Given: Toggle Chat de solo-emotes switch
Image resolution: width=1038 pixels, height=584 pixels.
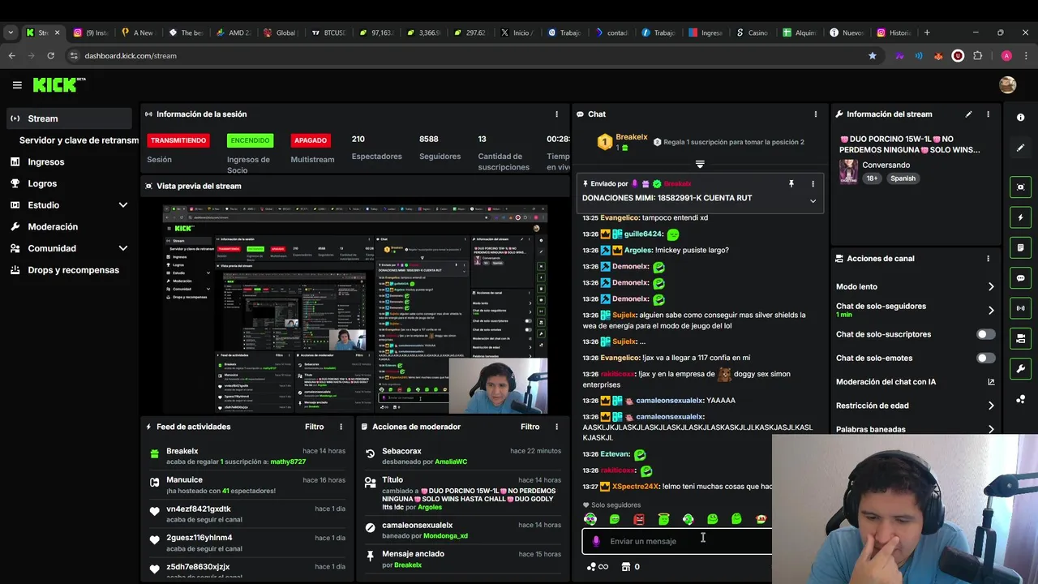Looking at the screenshot, I should [x=985, y=358].
